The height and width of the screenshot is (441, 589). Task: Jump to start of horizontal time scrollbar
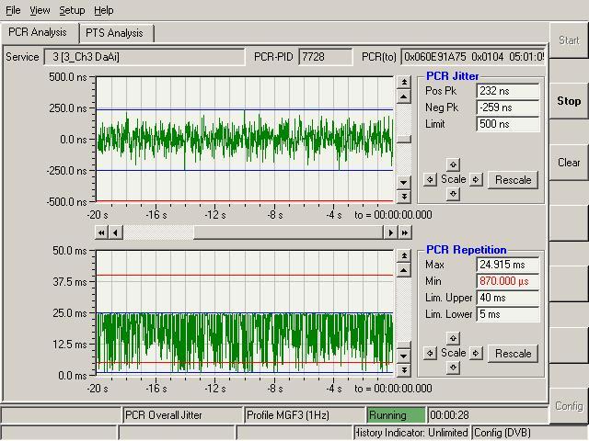pos(102,233)
